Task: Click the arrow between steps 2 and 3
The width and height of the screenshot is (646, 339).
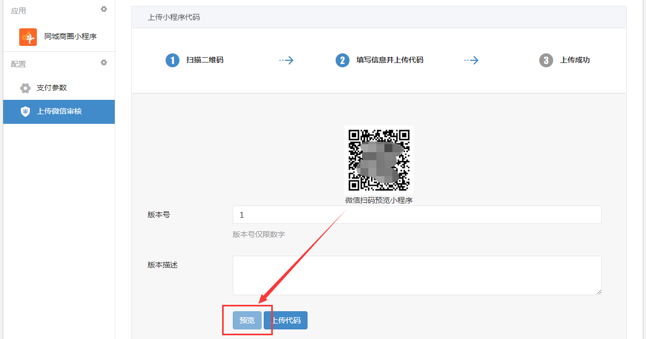Action: pyautogui.click(x=471, y=60)
